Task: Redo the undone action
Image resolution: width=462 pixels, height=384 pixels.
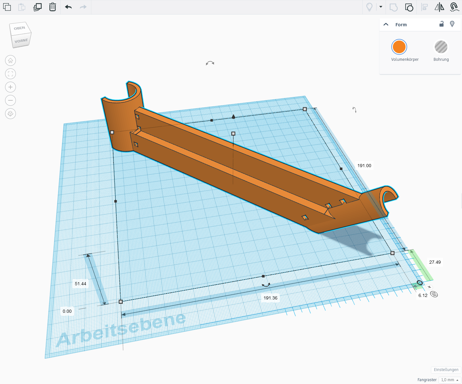Action: [x=83, y=7]
